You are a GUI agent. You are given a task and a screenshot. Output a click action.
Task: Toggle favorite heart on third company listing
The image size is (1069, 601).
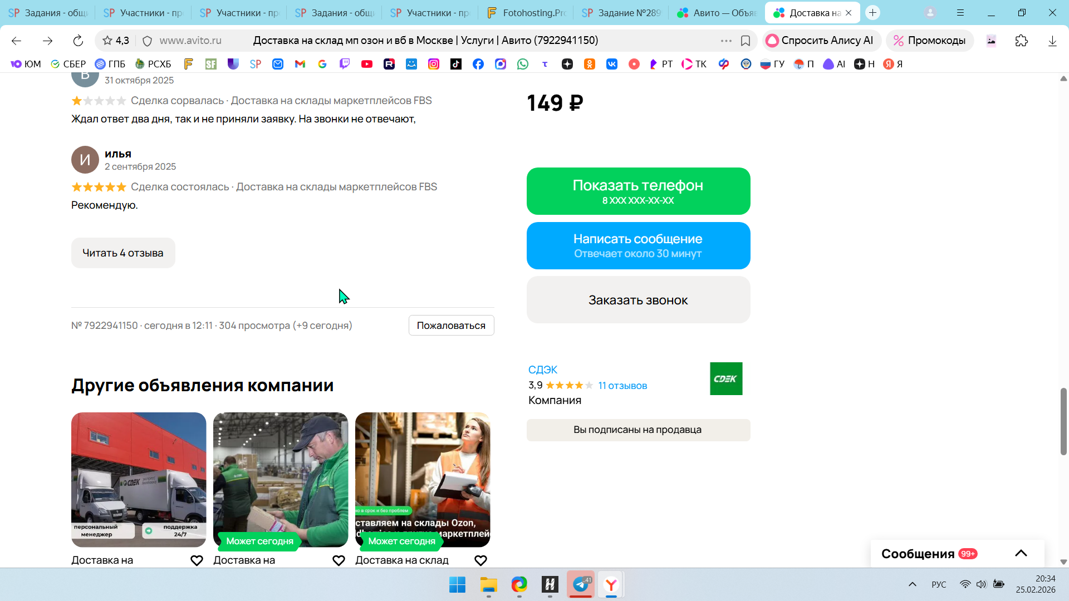click(x=480, y=560)
